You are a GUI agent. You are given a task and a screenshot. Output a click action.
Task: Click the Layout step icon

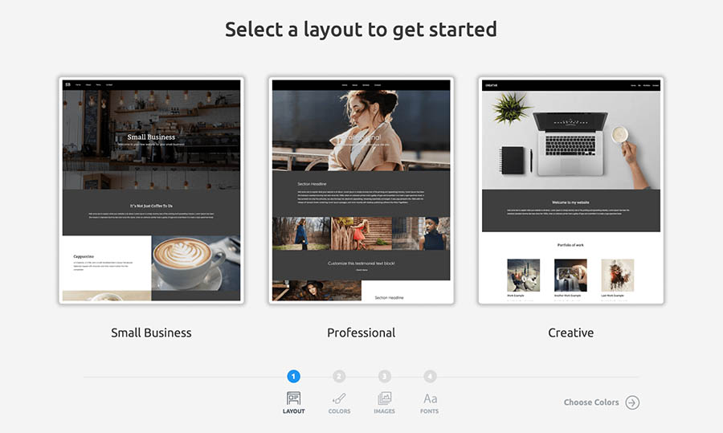[x=294, y=398]
